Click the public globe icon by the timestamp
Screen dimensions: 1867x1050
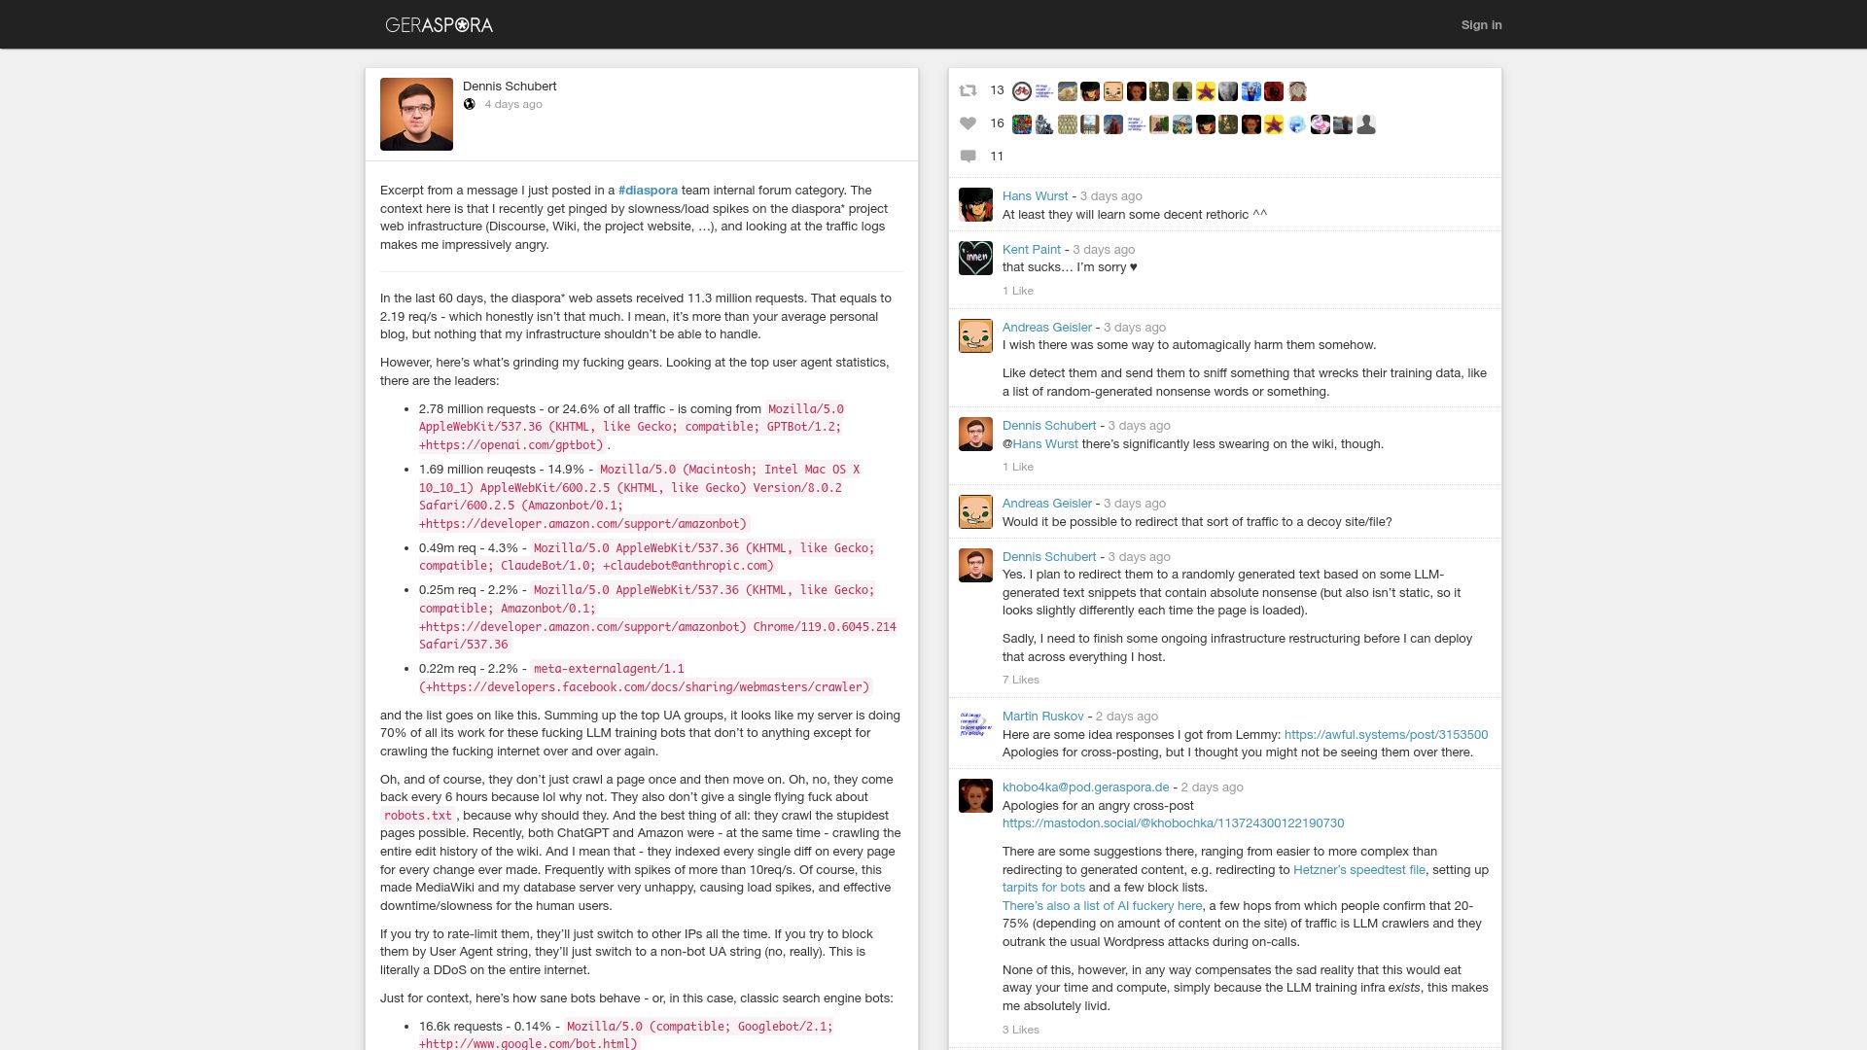click(x=469, y=104)
